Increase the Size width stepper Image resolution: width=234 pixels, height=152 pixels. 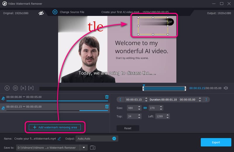(x=139, y=107)
